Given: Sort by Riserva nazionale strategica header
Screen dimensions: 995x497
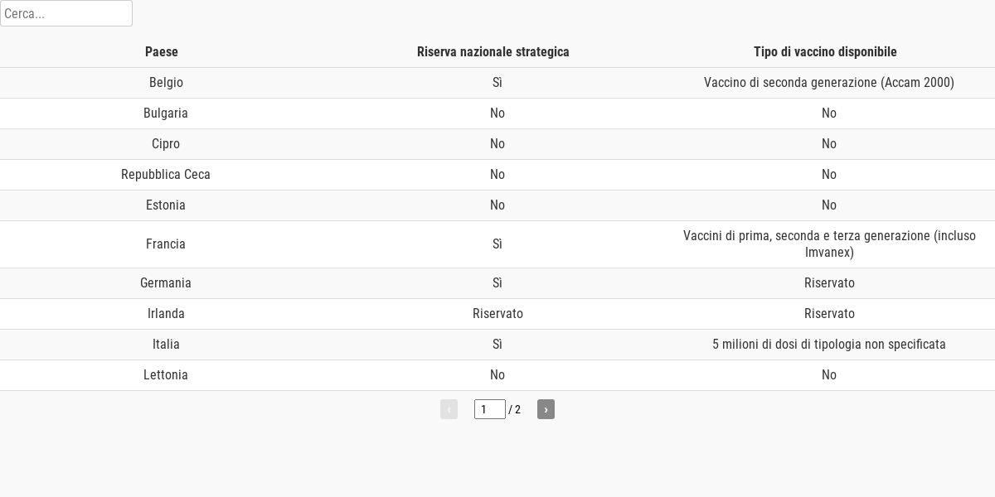Looking at the screenshot, I should coord(493,51).
